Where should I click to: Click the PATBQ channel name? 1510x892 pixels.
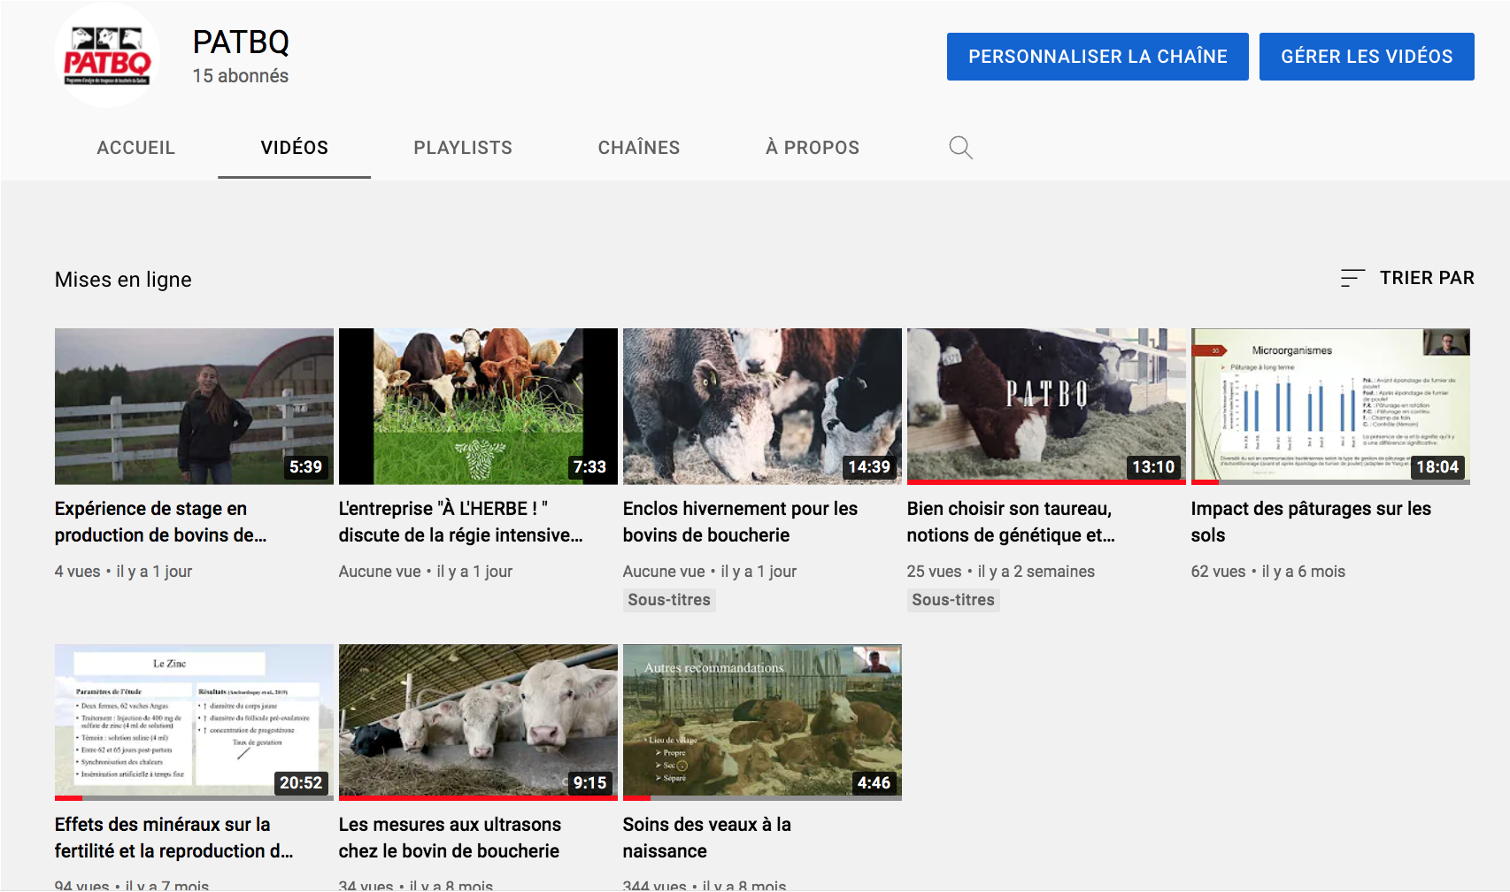pyautogui.click(x=241, y=42)
